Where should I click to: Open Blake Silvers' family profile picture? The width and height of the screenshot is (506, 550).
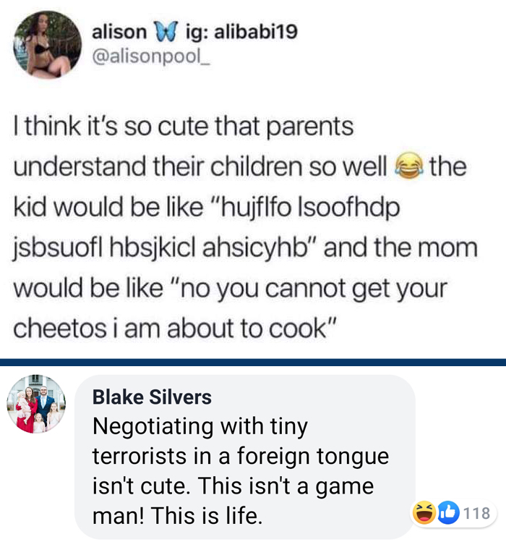(x=36, y=404)
